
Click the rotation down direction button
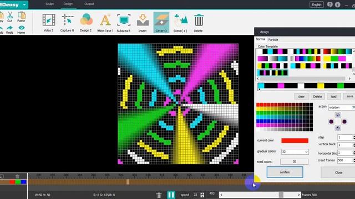pyautogui.click(x=338, y=128)
